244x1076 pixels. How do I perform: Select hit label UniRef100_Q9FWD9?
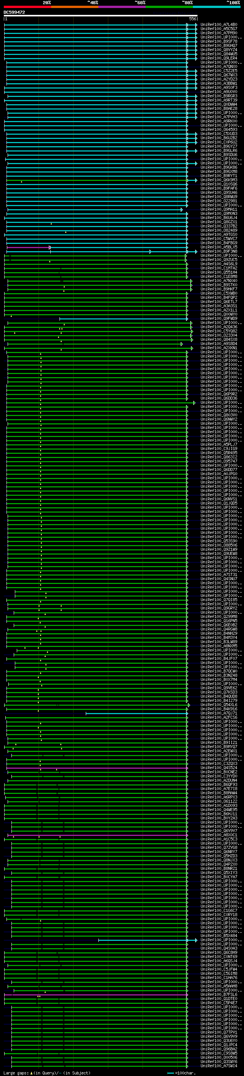[219, 319]
